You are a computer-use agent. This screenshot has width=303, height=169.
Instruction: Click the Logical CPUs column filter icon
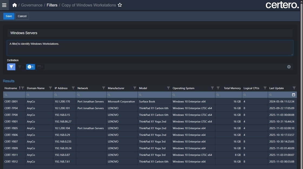click(265, 88)
